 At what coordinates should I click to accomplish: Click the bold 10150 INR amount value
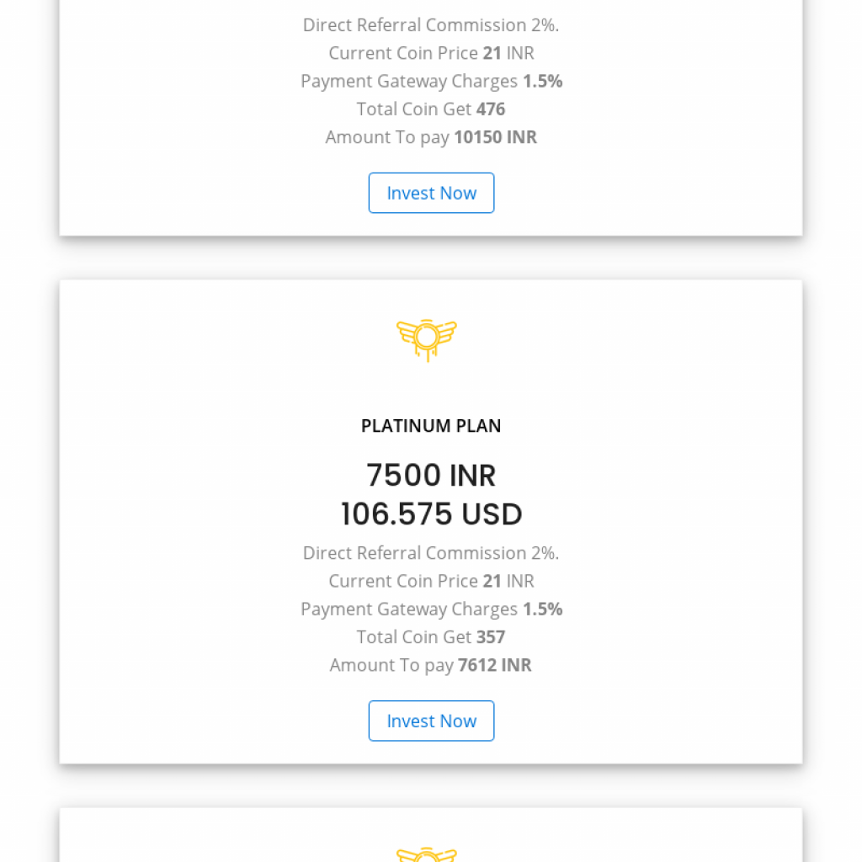tap(496, 137)
